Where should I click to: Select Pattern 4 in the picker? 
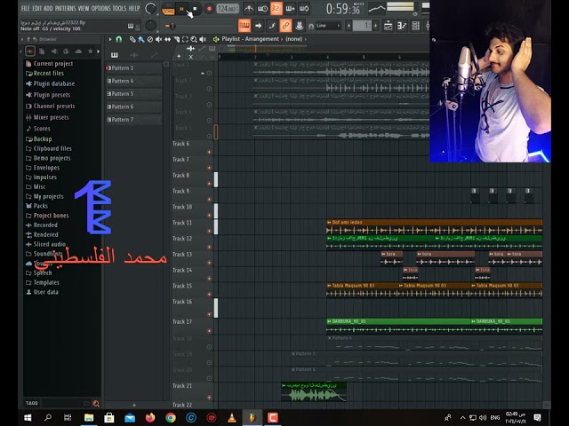[133, 81]
